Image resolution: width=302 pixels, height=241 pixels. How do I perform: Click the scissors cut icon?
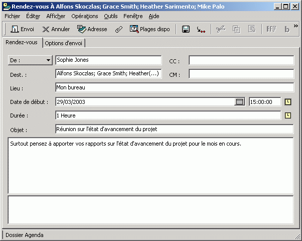point(221,30)
